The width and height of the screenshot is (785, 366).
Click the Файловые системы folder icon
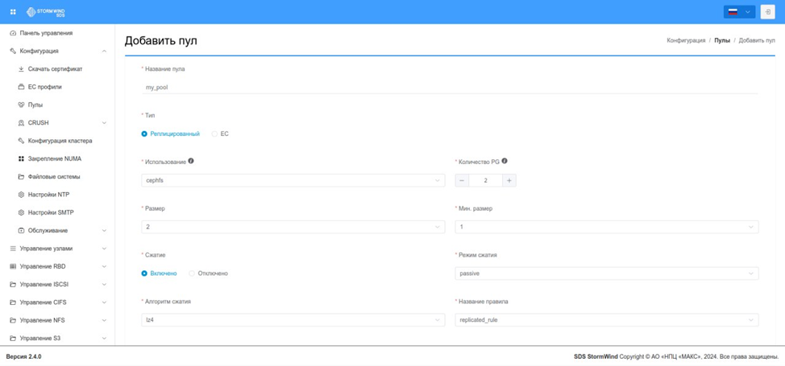pos(21,177)
